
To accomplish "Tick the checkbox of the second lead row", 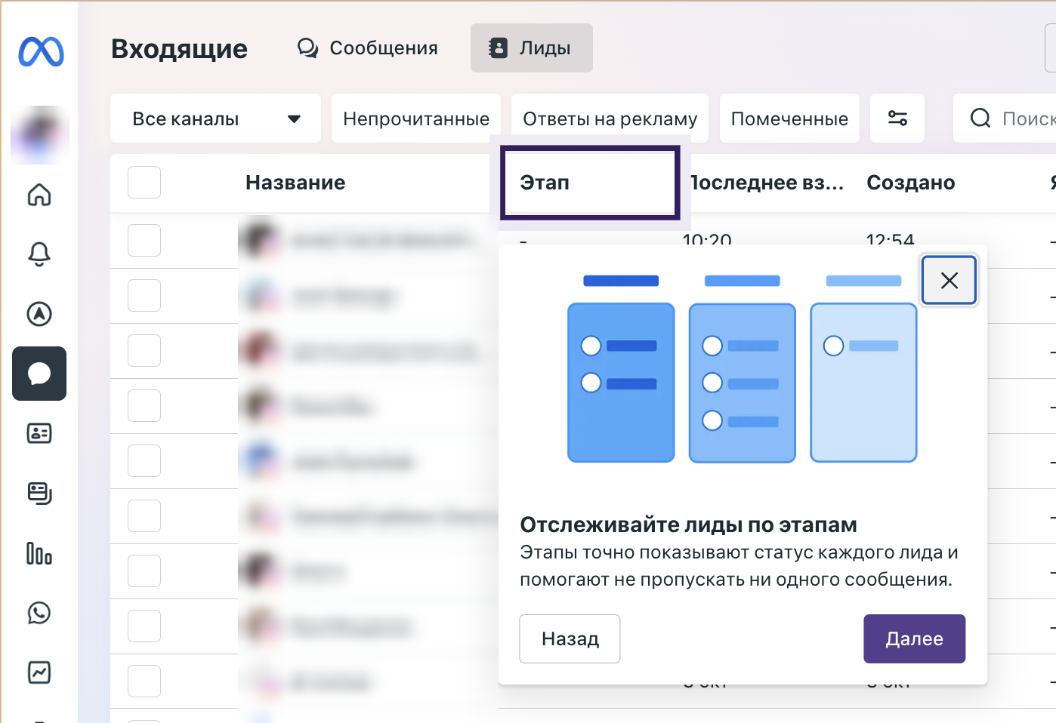I will [x=144, y=296].
